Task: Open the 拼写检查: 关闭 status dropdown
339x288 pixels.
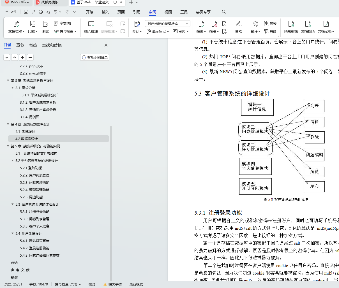Action: (68, 284)
